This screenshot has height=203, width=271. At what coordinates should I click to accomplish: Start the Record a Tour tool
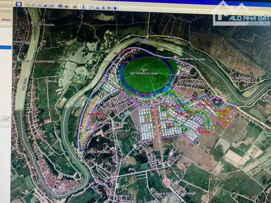tap(52, 6)
